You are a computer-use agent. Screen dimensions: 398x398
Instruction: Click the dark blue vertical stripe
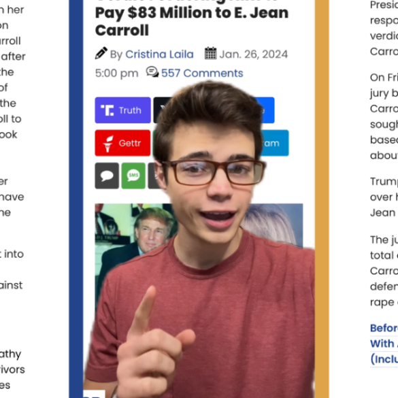coord(76,199)
